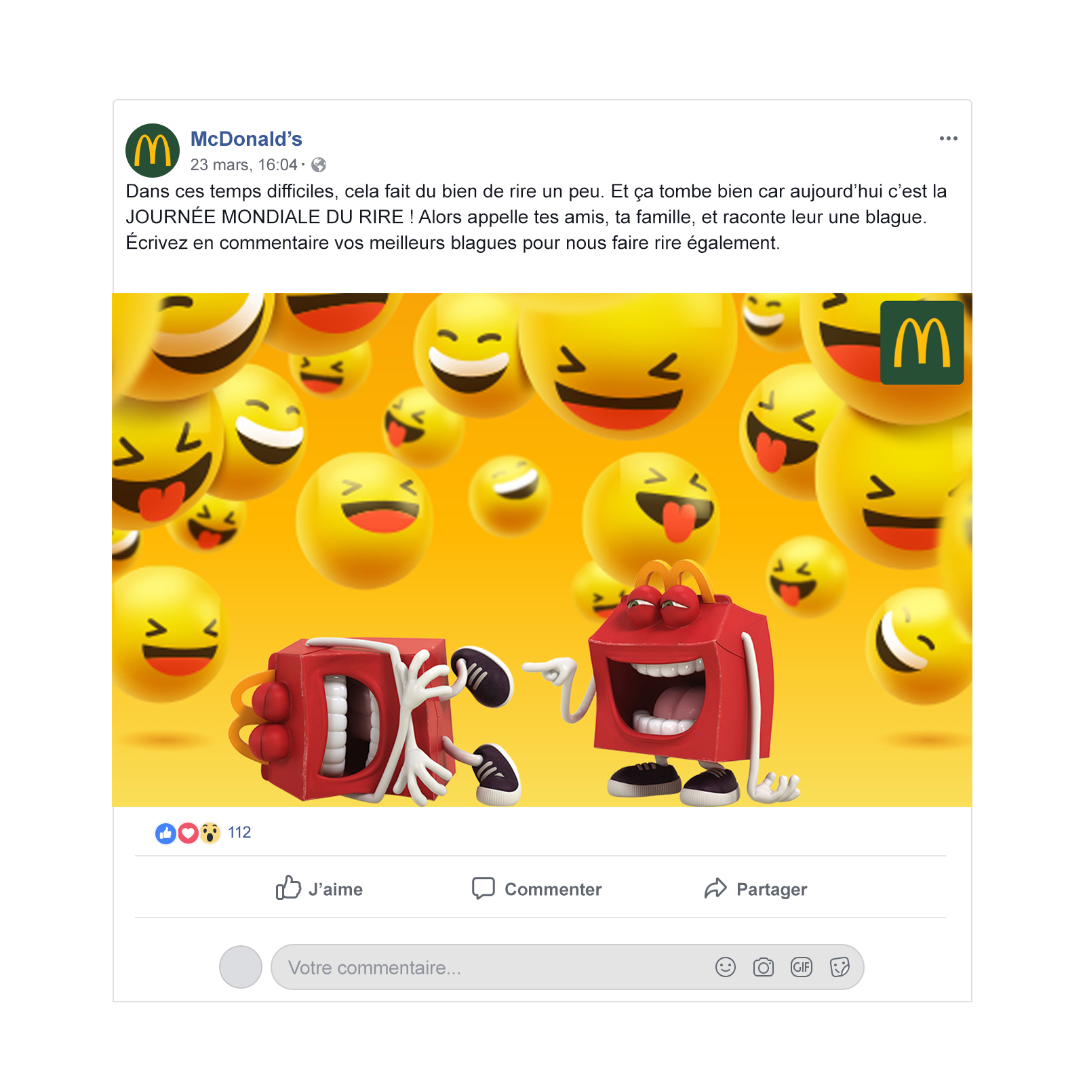
Task: Open the GIF picker icon
Action: coord(802,967)
